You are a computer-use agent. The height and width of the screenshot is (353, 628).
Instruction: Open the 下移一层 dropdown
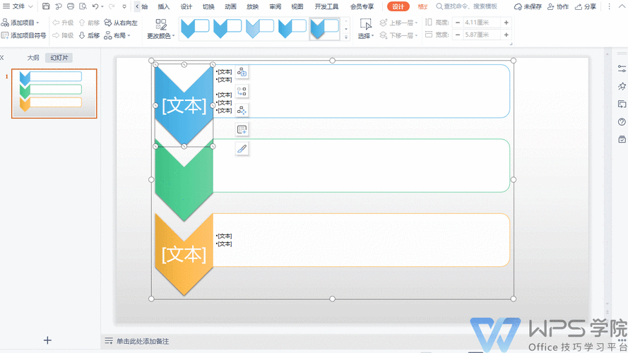pos(398,35)
